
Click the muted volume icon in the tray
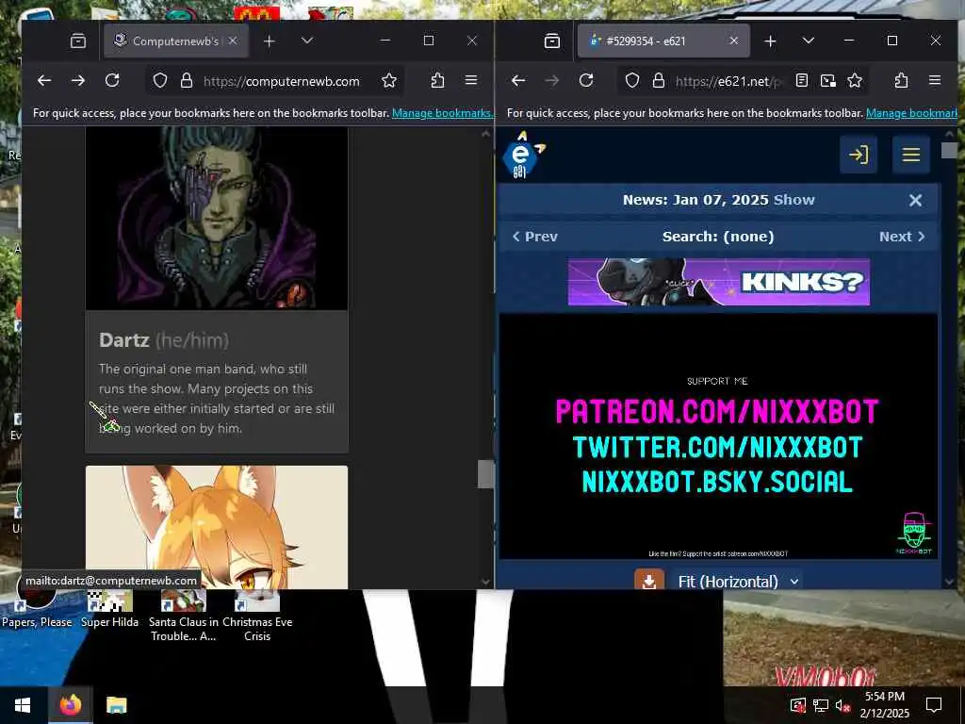point(843,705)
